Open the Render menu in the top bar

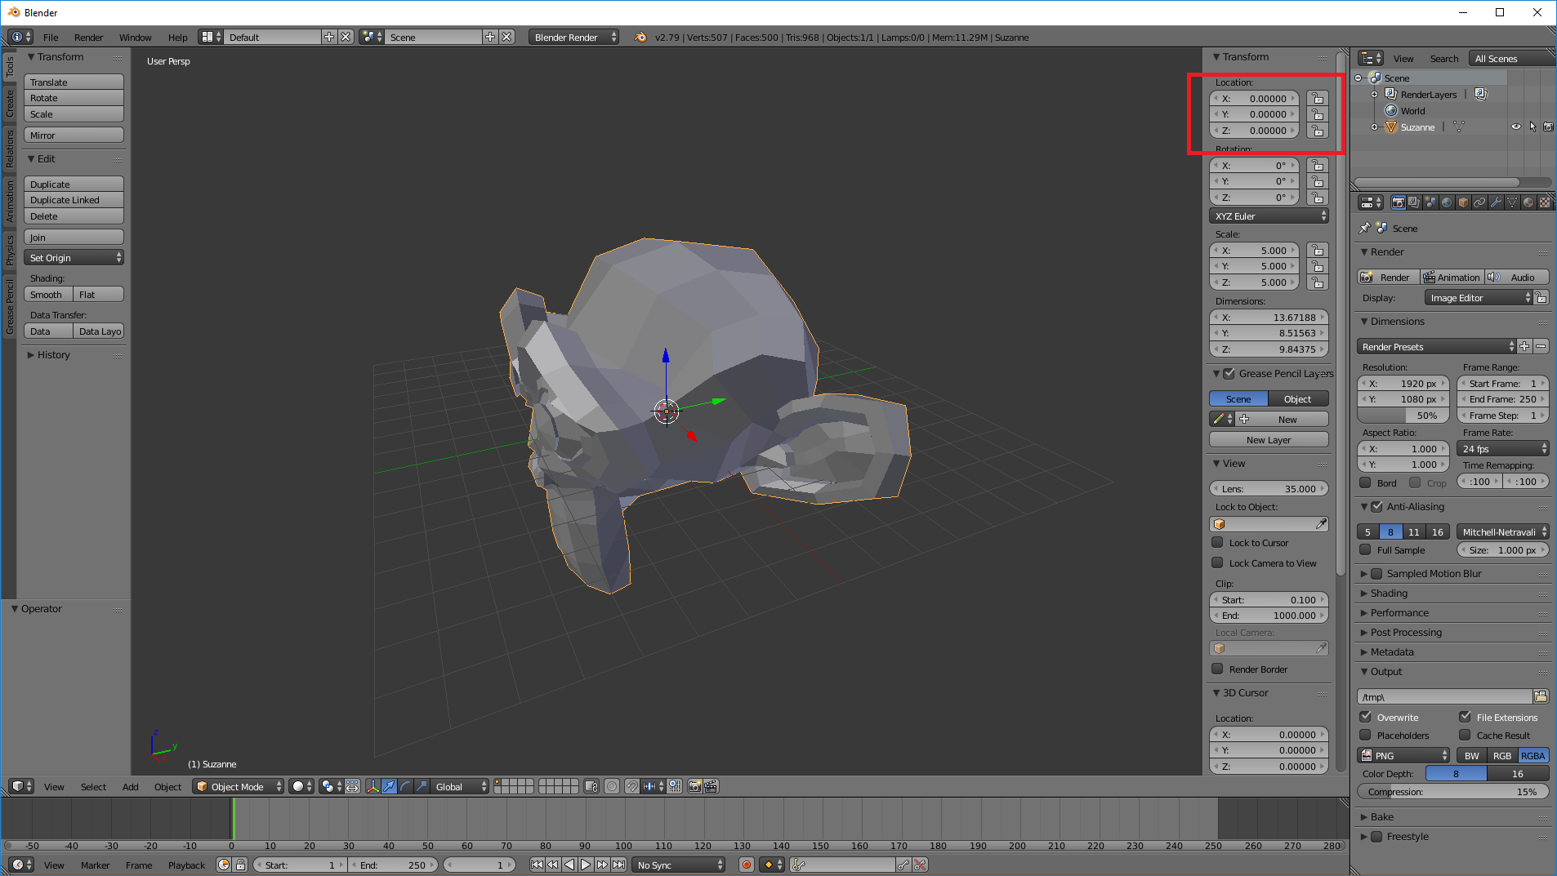tap(88, 38)
